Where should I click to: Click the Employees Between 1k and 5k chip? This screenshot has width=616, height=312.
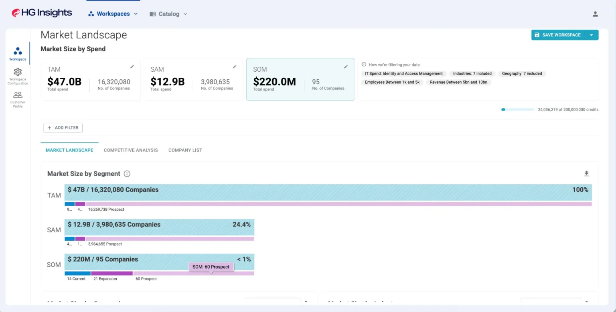pyautogui.click(x=392, y=82)
